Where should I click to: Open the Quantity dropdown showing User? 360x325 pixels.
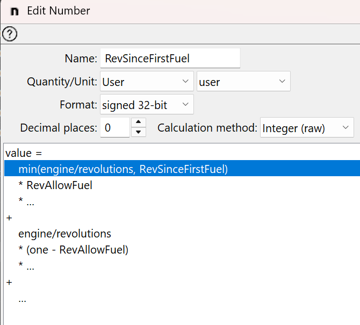pos(147,82)
